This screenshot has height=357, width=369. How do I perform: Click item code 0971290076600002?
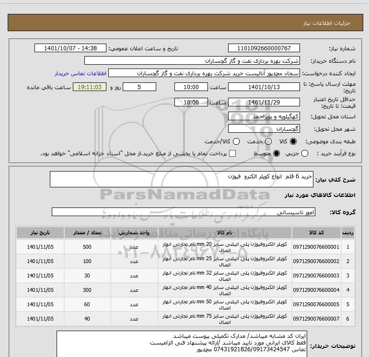click(316, 261)
